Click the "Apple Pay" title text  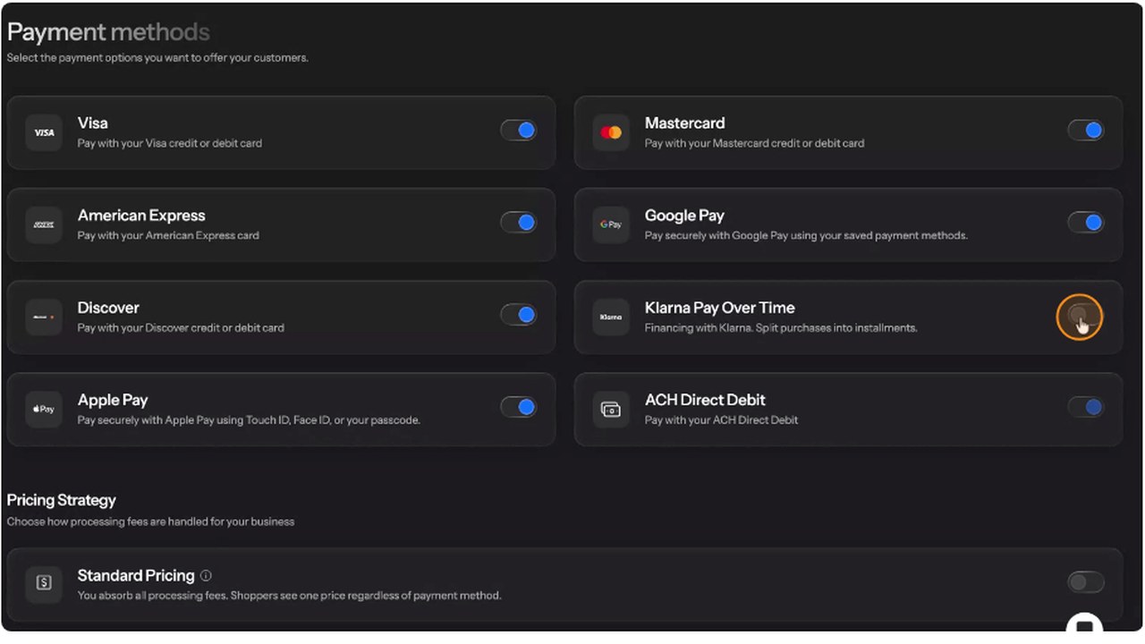point(113,400)
